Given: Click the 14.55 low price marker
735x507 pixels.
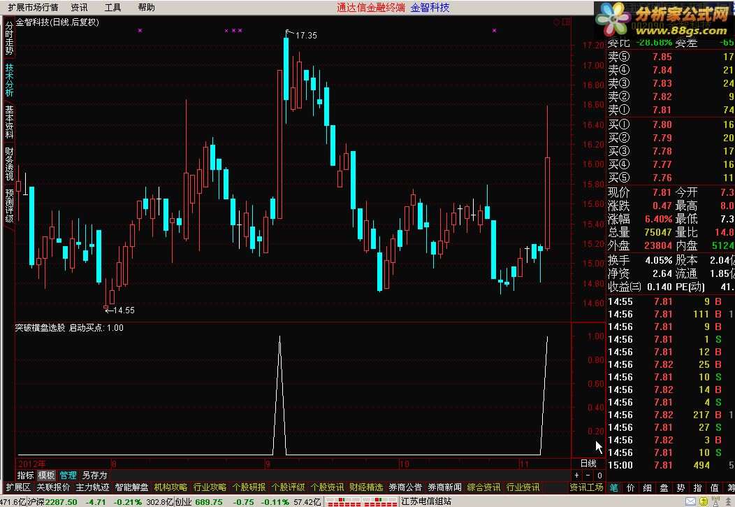Looking at the screenshot, I should pos(124,310).
